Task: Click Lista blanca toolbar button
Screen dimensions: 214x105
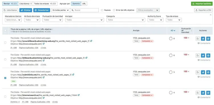Action: pyautogui.click(x=10, y=10)
